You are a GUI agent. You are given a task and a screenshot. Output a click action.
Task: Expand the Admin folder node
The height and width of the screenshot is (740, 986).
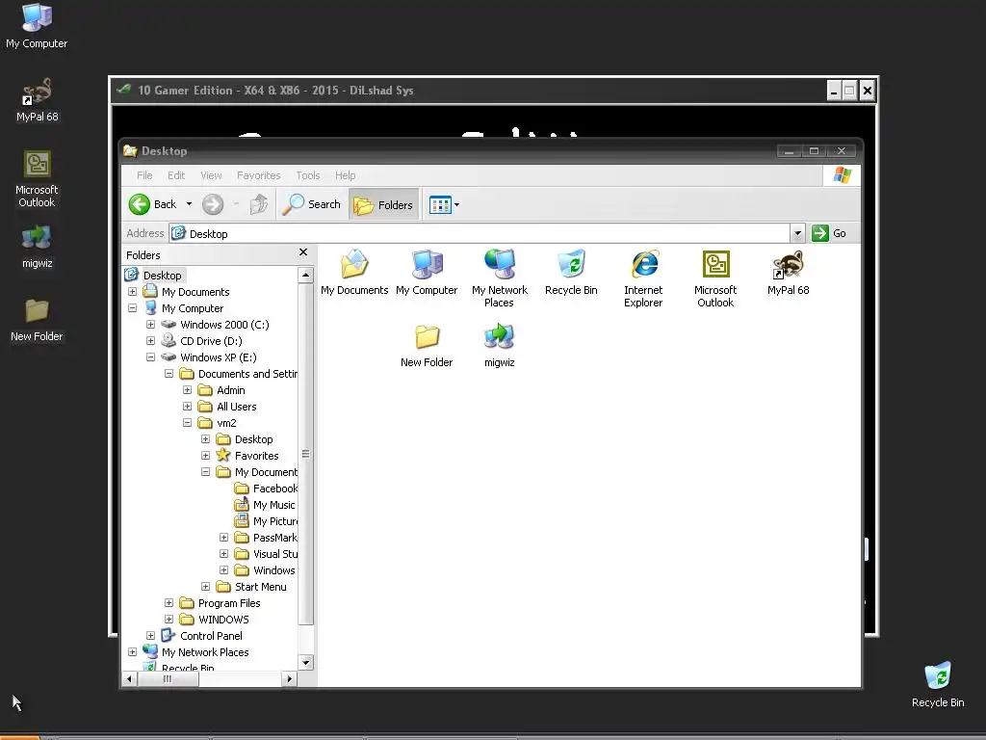tap(187, 390)
